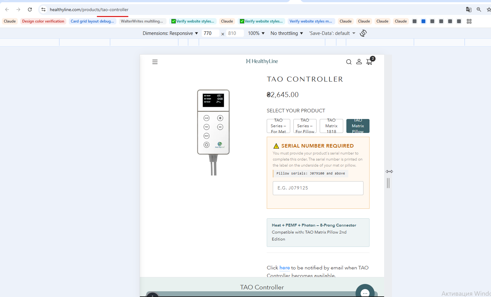This screenshot has width=491, height=297.
Task: Open the chat bubble widget
Action: [365, 293]
